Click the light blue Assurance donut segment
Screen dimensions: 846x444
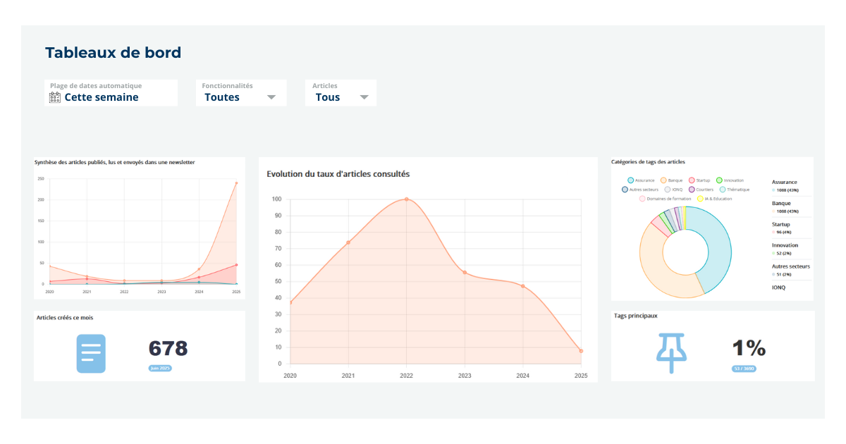coord(718,250)
